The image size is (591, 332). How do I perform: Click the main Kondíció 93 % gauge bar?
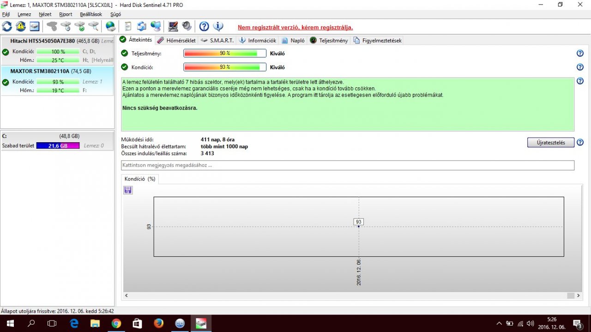pos(225,67)
